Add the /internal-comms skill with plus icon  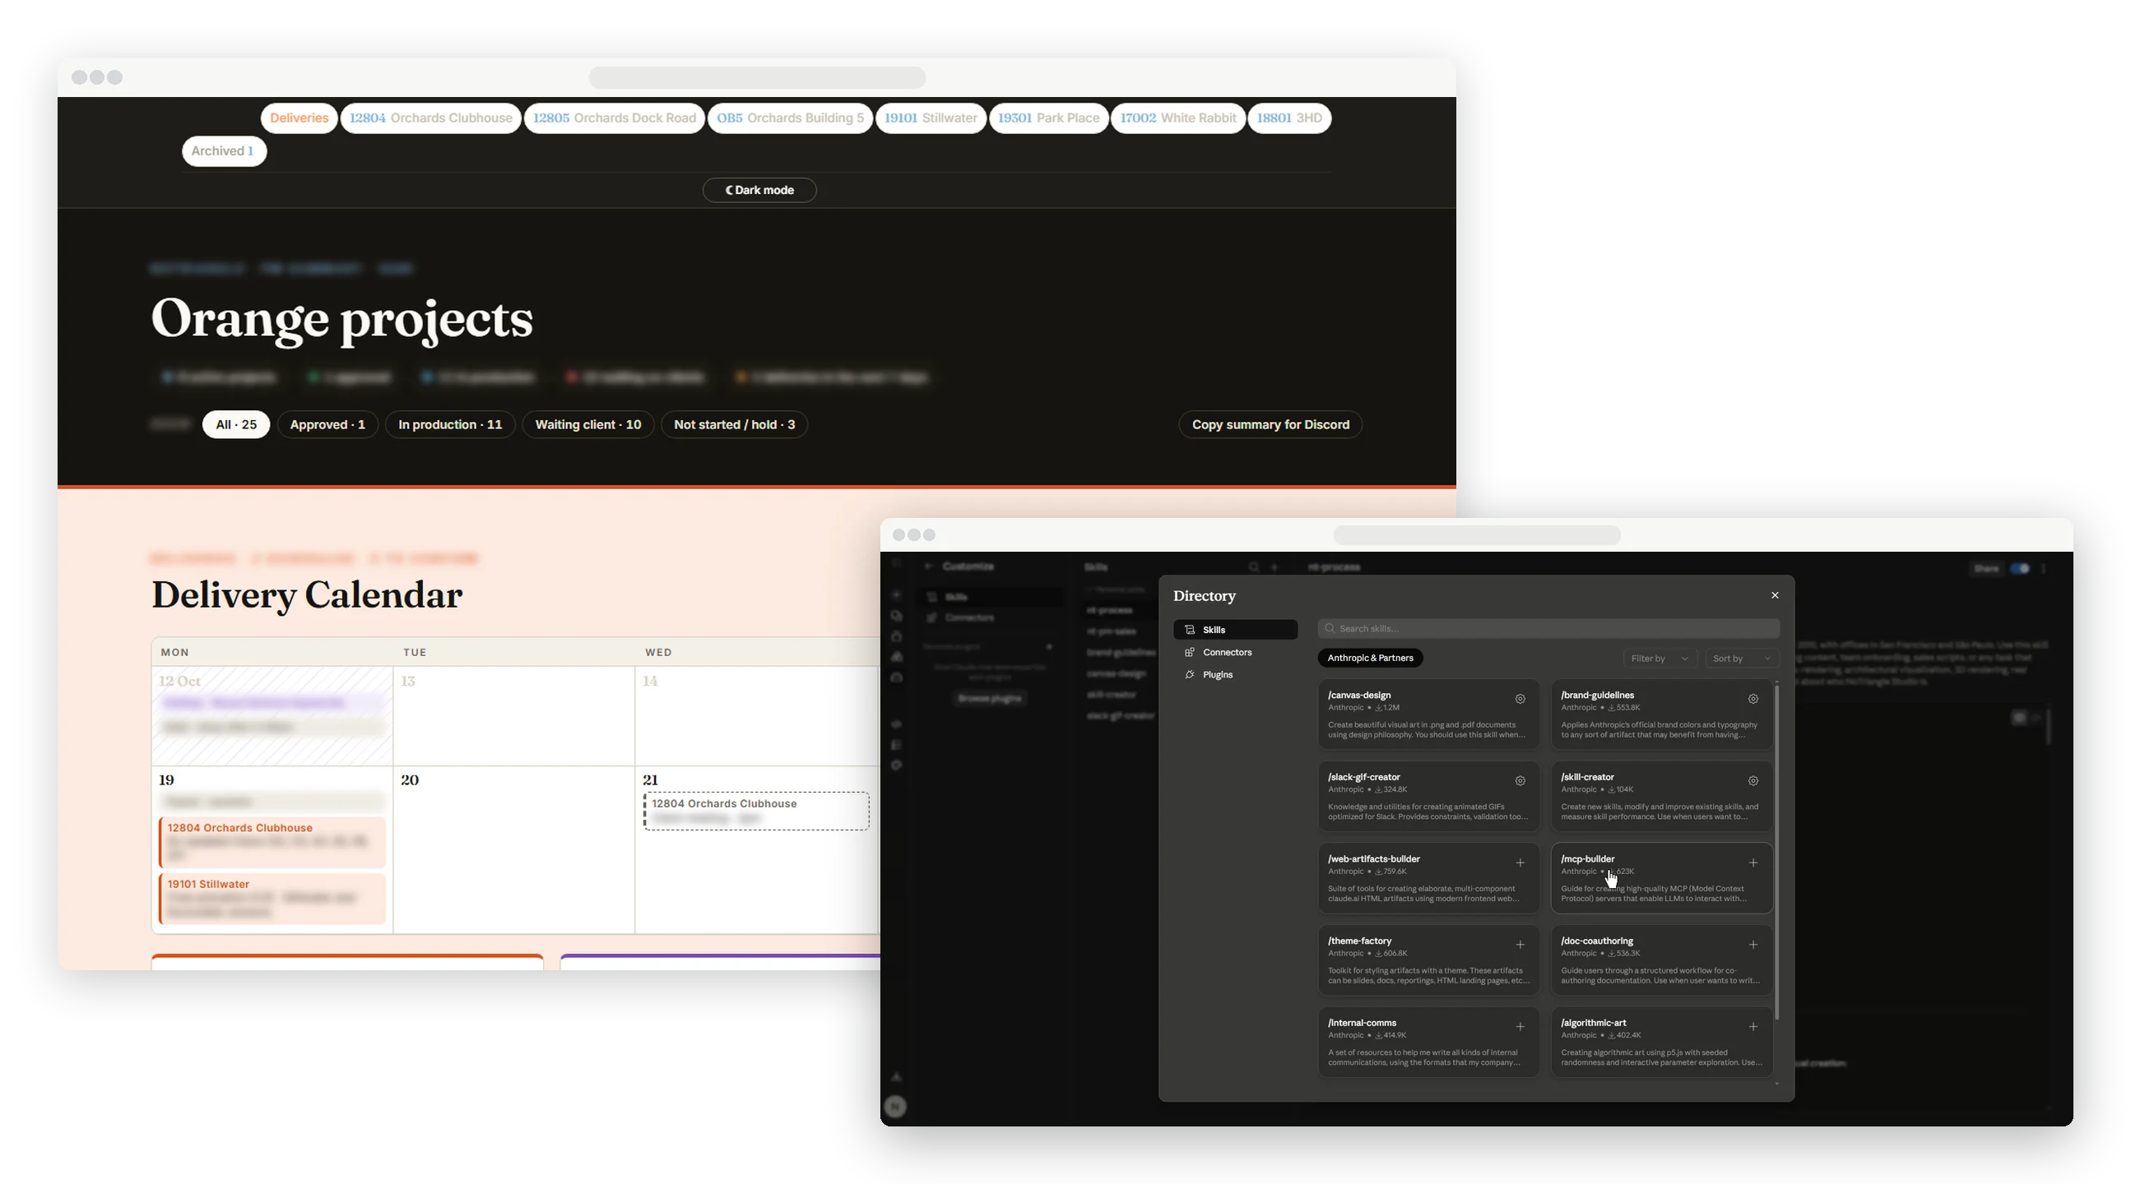pos(1520,1026)
